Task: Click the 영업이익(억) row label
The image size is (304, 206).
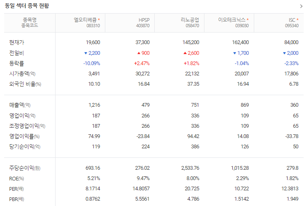Action: [22, 116]
